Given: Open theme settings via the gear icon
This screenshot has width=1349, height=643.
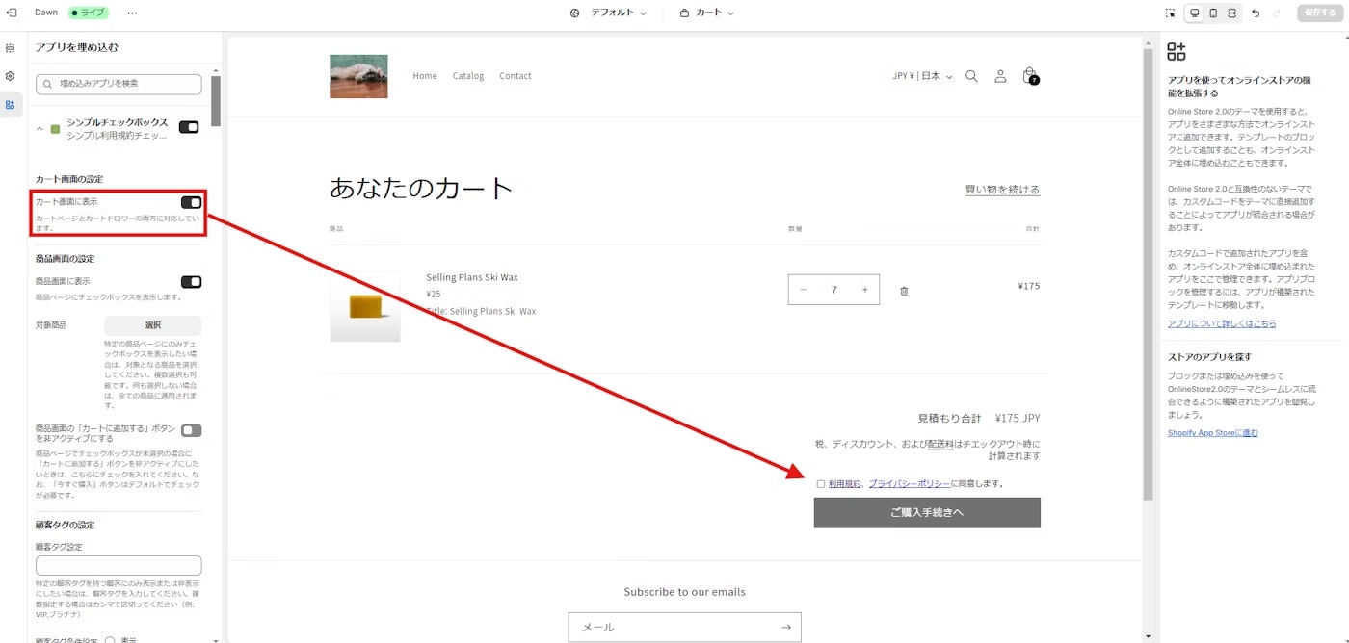Looking at the screenshot, I should point(10,75).
